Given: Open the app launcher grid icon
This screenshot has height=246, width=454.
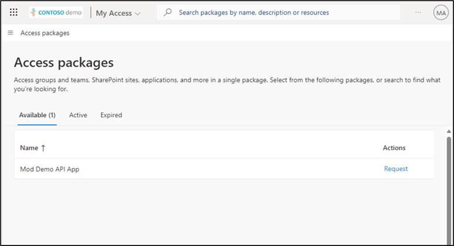Looking at the screenshot, I should 14,12.
